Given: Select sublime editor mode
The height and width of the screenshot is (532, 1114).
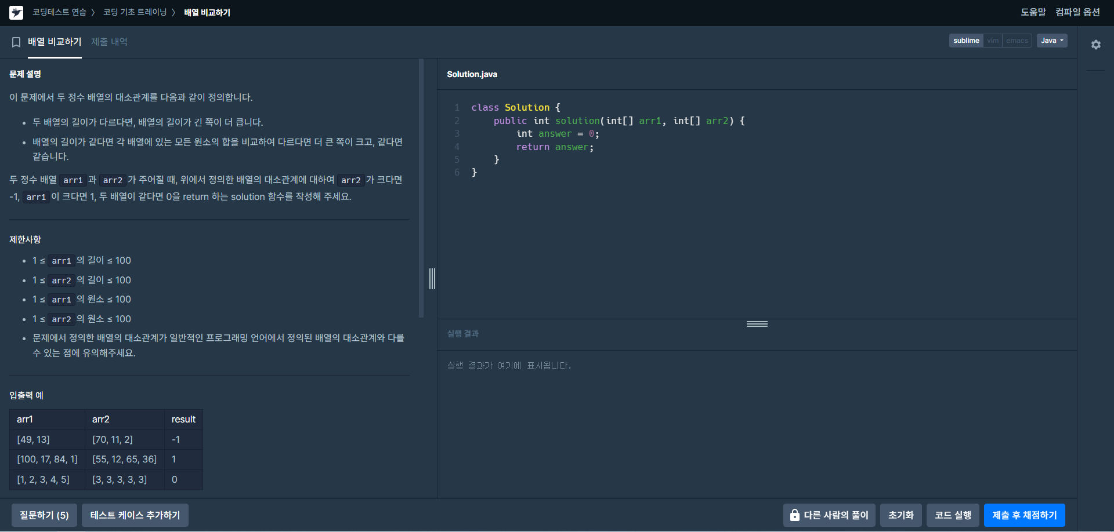Looking at the screenshot, I should pyautogui.click(x=966, y=41).
